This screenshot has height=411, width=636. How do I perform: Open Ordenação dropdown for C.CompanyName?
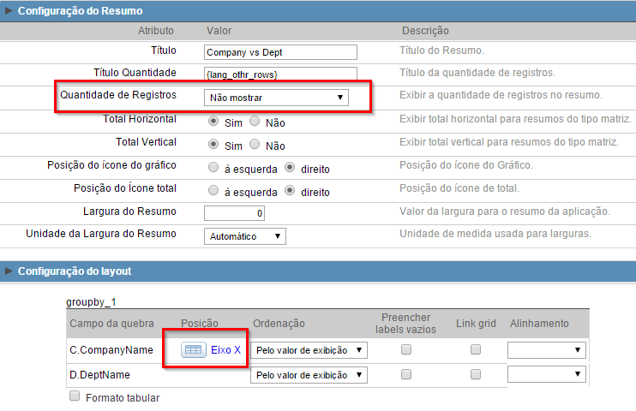coord(309,350)
